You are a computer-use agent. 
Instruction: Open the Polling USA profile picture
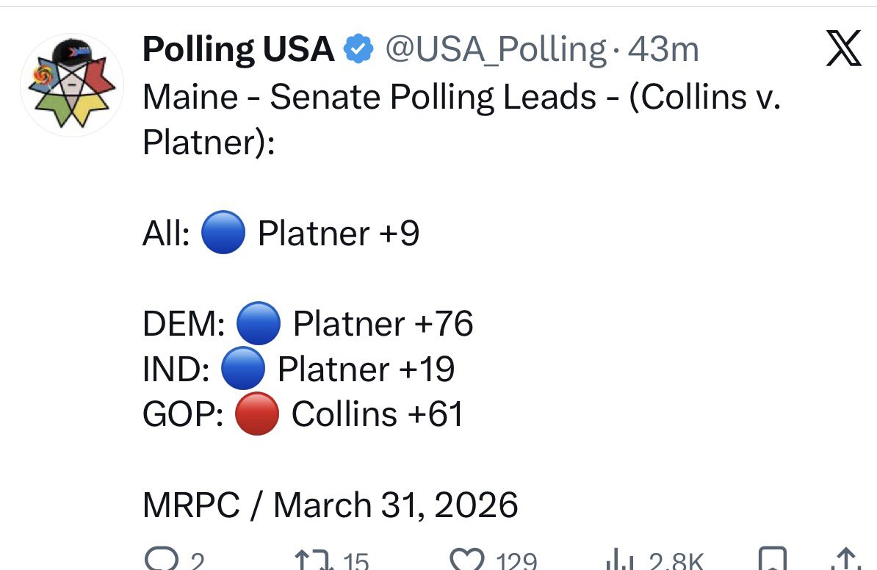click(x=71, y=85)
